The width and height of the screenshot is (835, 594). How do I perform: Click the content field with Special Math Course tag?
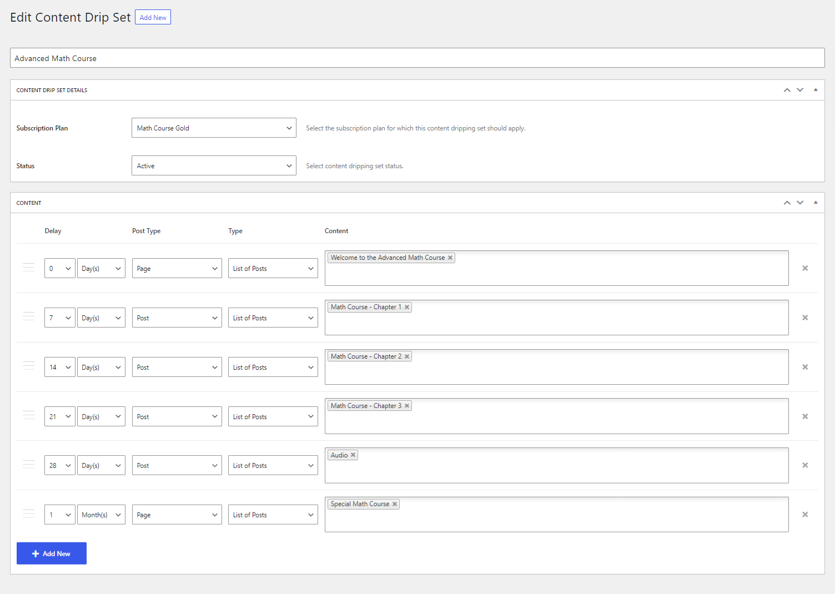(x=557, y=515)
